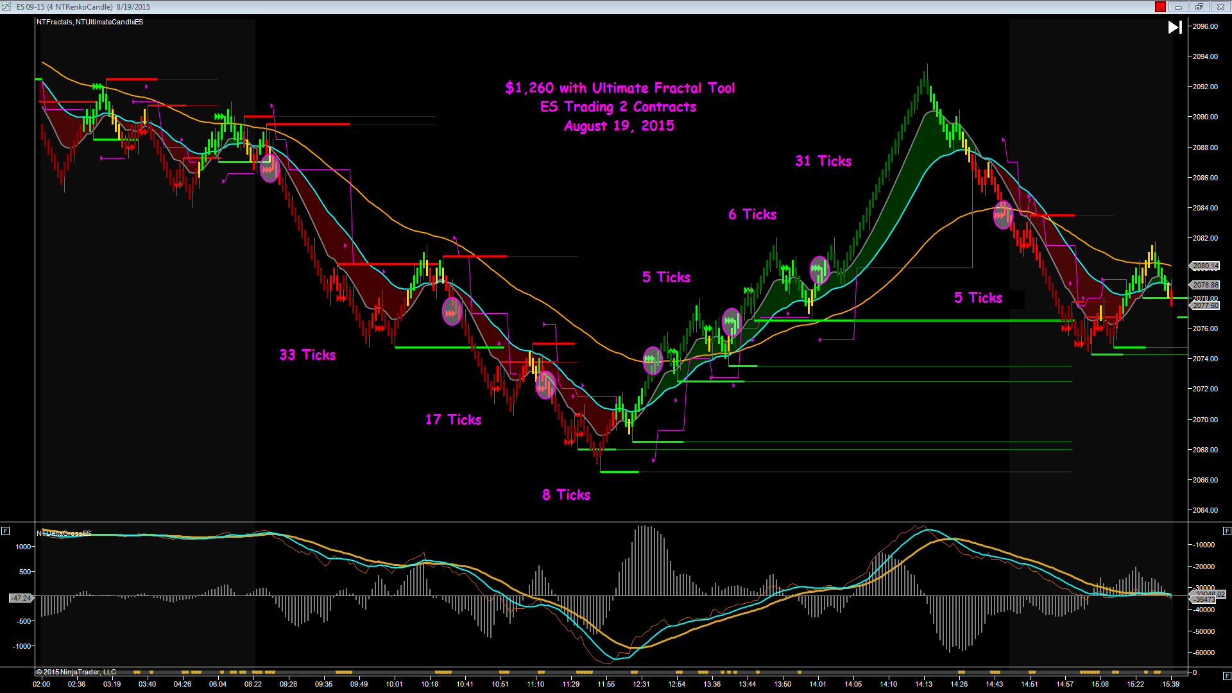
Task: Select the '31 Ticks' annotation
Action: (x=823, y=161)
